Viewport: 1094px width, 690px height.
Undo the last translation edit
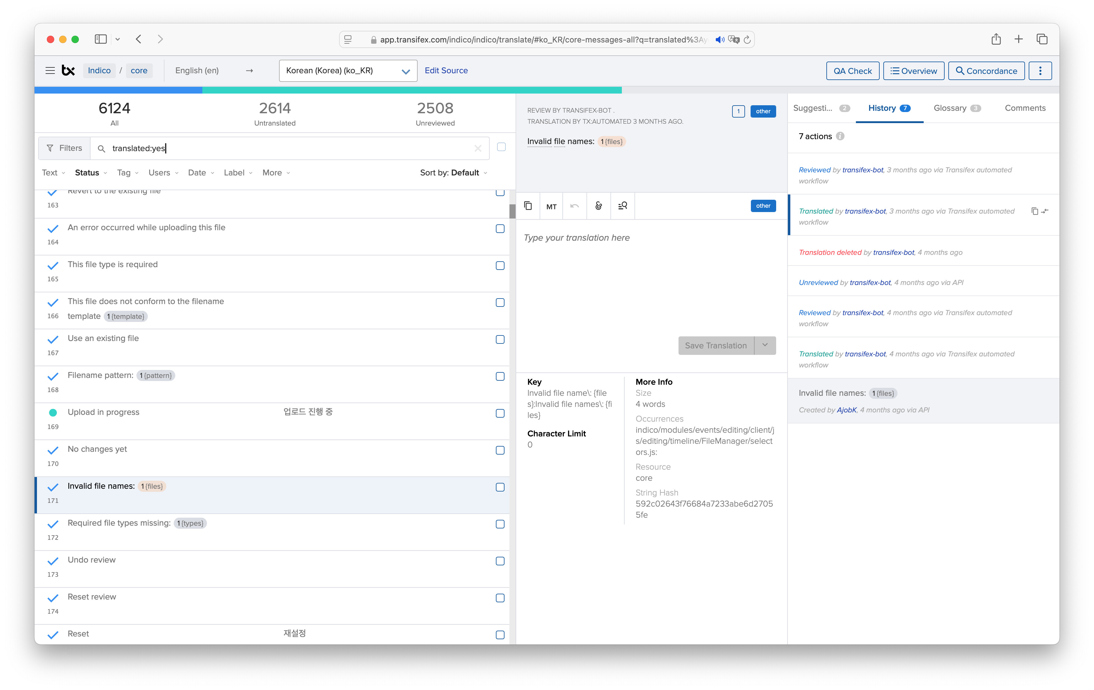[x=575, y=206]
